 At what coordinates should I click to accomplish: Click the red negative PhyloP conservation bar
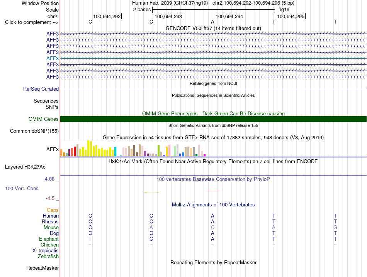coord(212,191)
